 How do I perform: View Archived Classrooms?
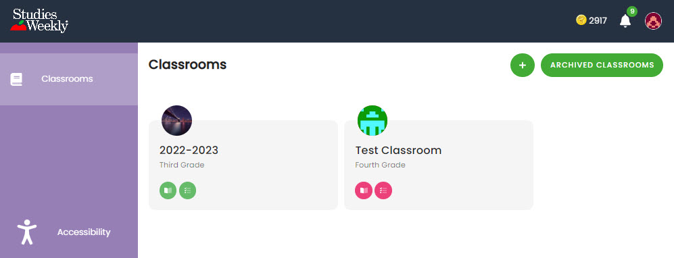[x=602, y=66]
